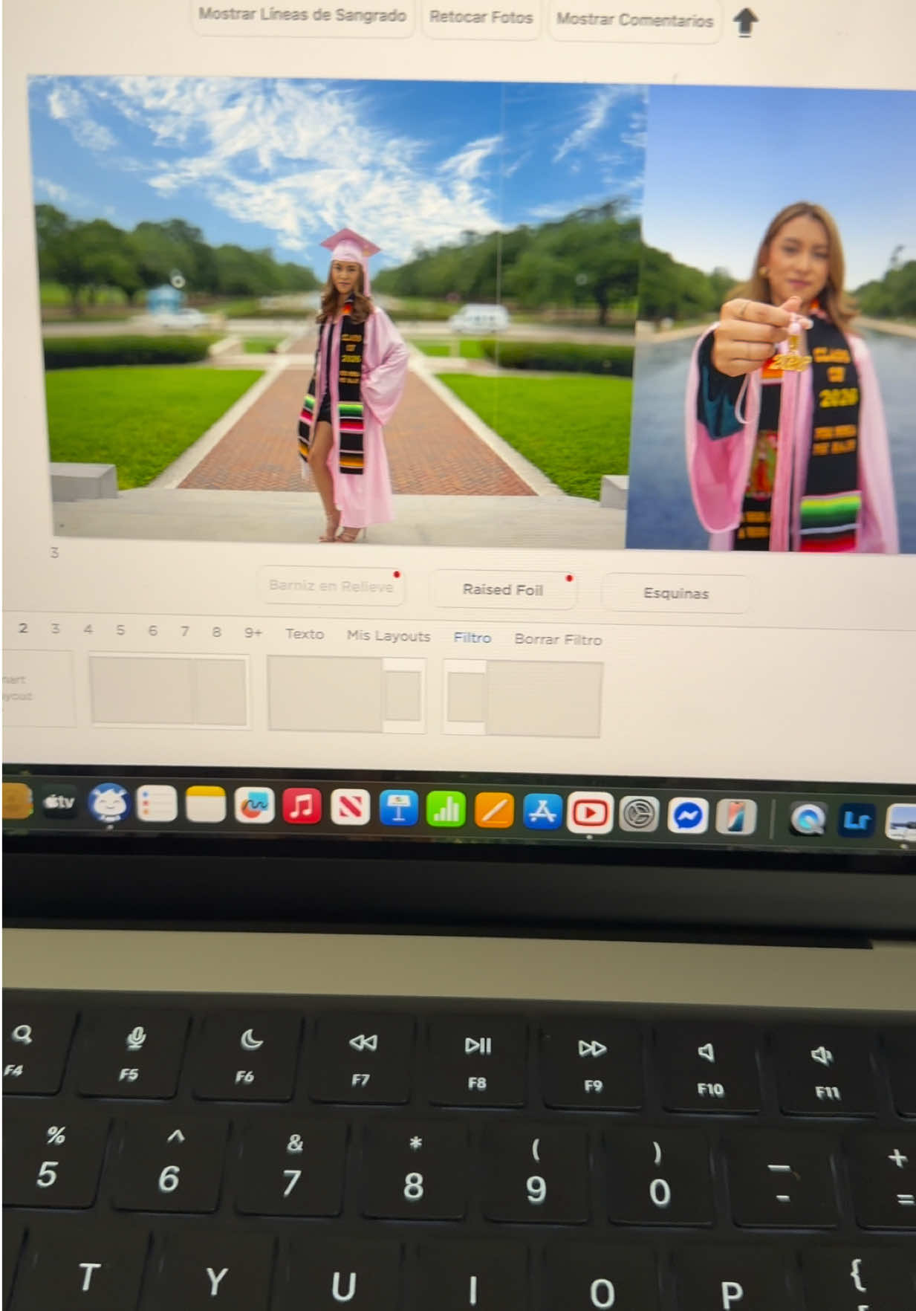Click the red YouTube-style play icon in dock
Image resolution: width=916 pixels, height=1311 pixels.
pyautogui.click(x=590, y=813)
